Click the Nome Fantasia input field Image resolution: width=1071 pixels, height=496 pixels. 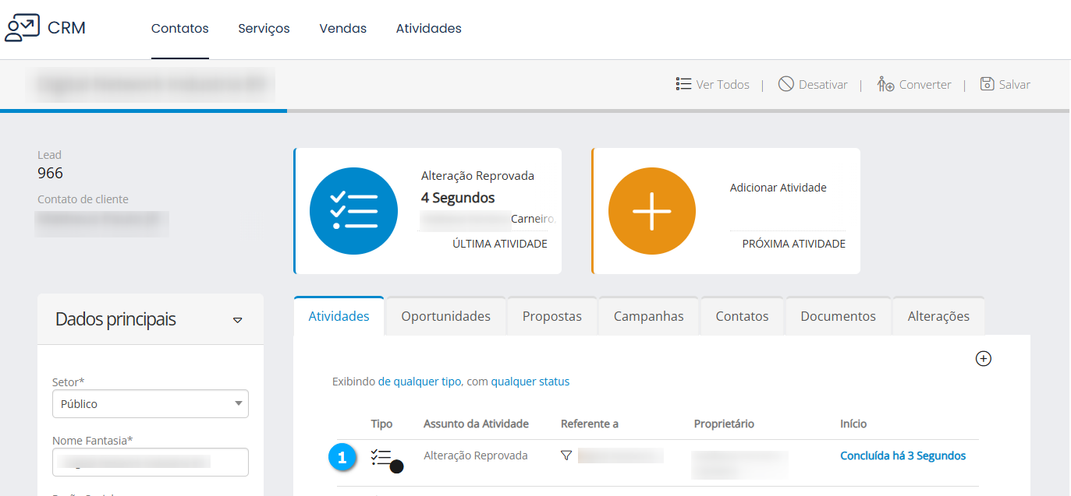[150, 462]
